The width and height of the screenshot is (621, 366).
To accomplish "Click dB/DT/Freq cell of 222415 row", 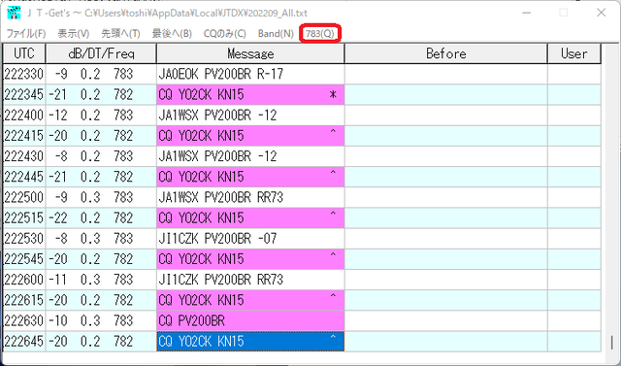I will (101, 136).
